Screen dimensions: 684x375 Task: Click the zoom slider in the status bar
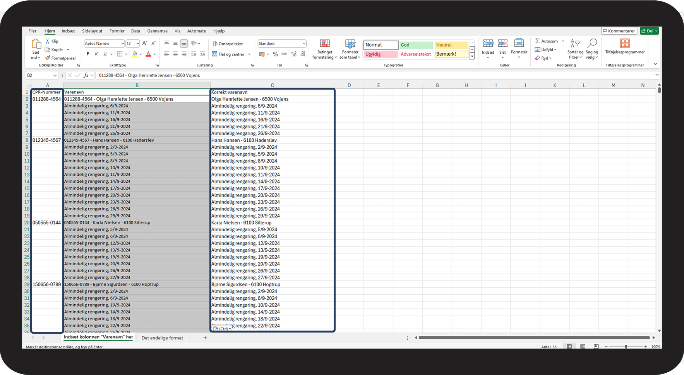[x=626, y=347]
